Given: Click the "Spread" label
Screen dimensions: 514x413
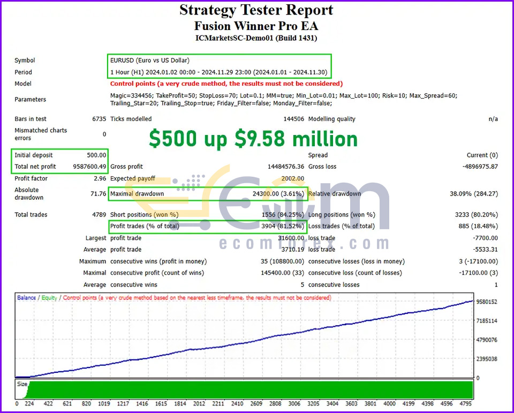Looking at the screenshot, I should [x=318, y=155].
